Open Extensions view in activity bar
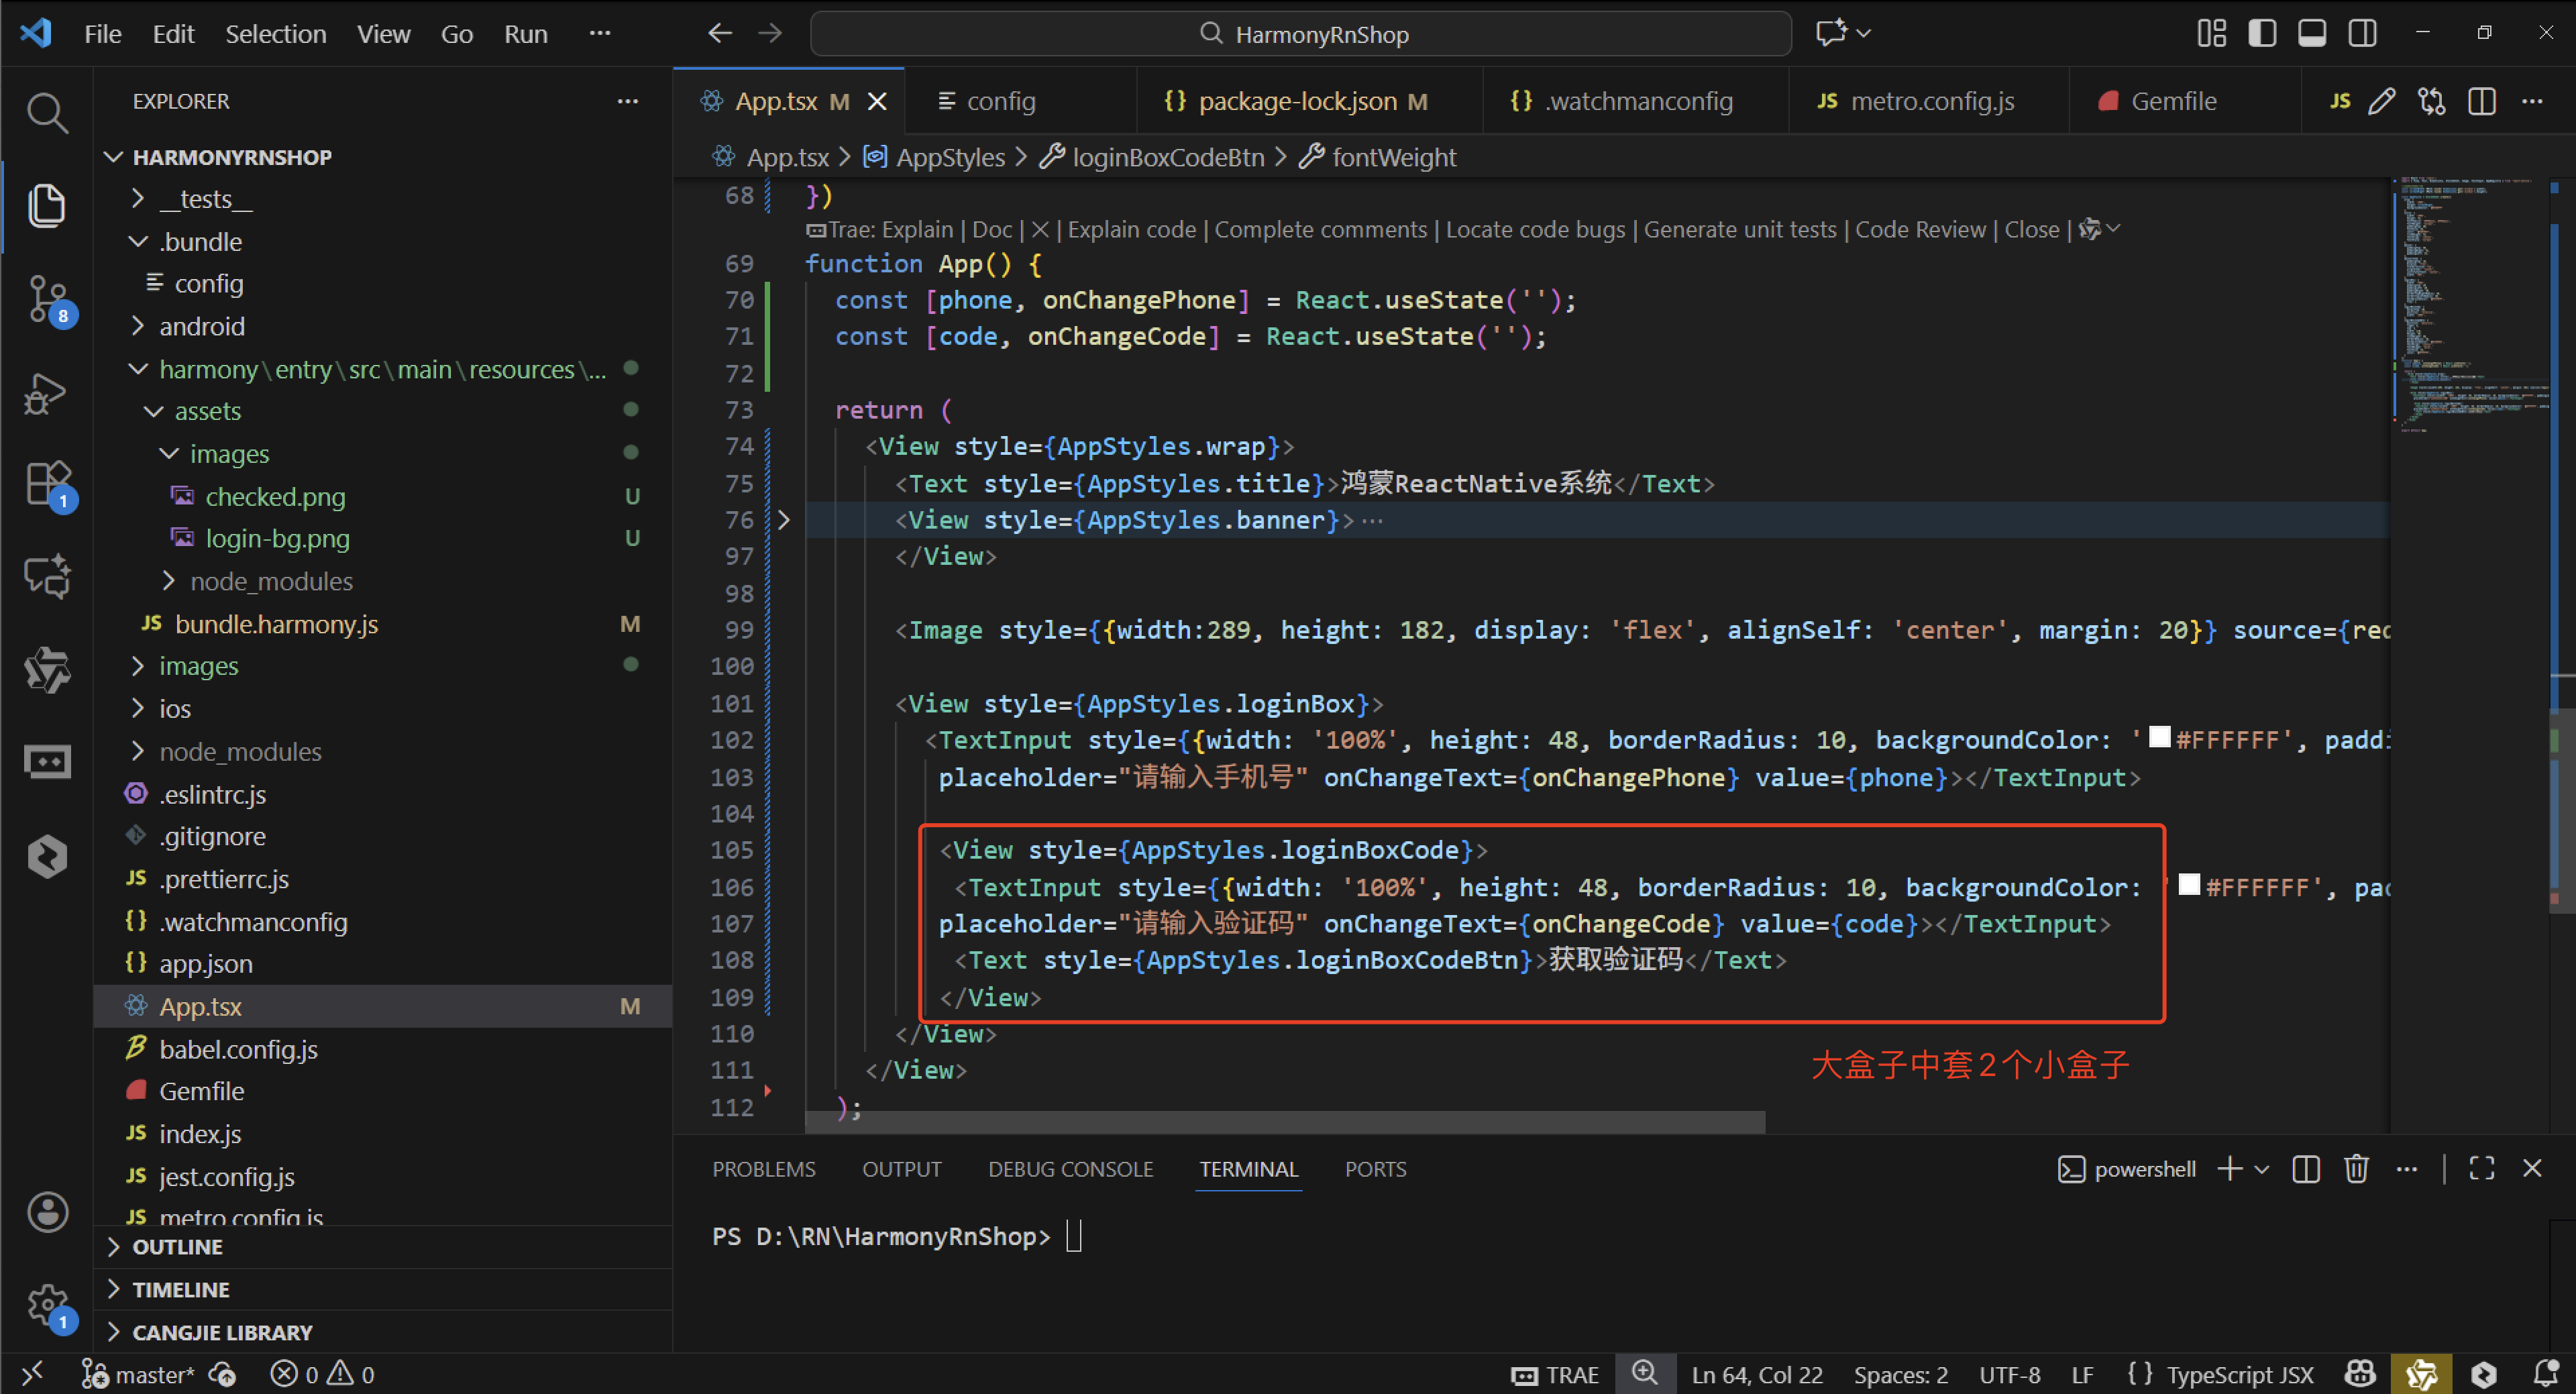This screenshot has width=2576, height=1394. click(x=46, y=484)
